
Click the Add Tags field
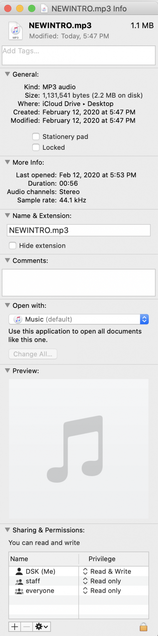[79, 56]
